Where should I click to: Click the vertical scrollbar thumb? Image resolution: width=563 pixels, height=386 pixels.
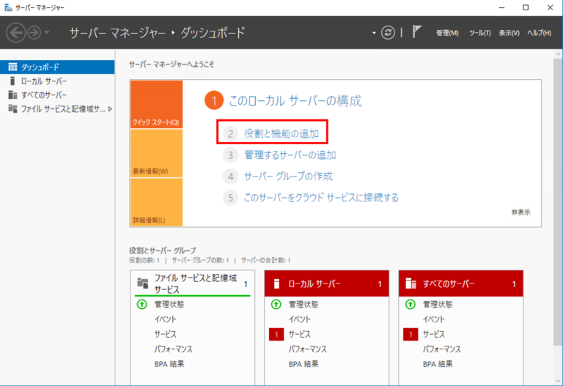[558, 202]
